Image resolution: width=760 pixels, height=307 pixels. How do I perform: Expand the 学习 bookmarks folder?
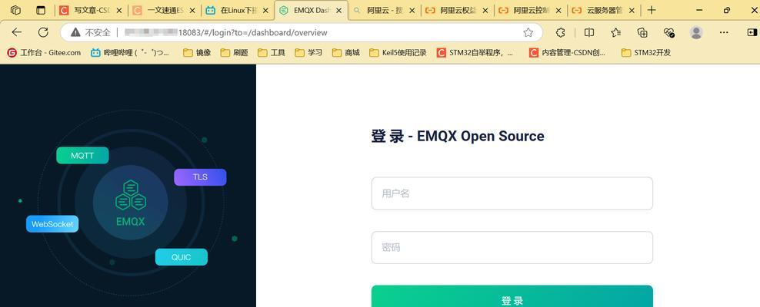click(x=308, y=53)
